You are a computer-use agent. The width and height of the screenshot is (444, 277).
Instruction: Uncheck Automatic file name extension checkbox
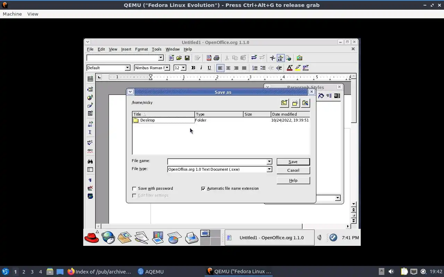[203, 188]
